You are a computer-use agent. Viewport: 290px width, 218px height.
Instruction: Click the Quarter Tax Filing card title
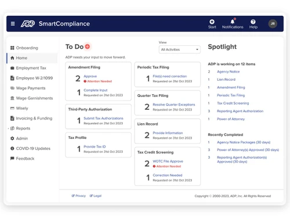(x=153, y=95)
